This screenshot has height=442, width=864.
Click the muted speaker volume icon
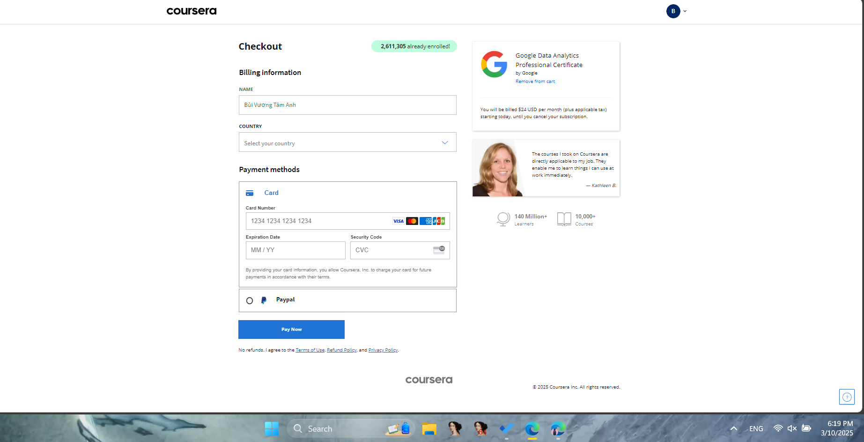pyautogui.click(x=792, y=428)
